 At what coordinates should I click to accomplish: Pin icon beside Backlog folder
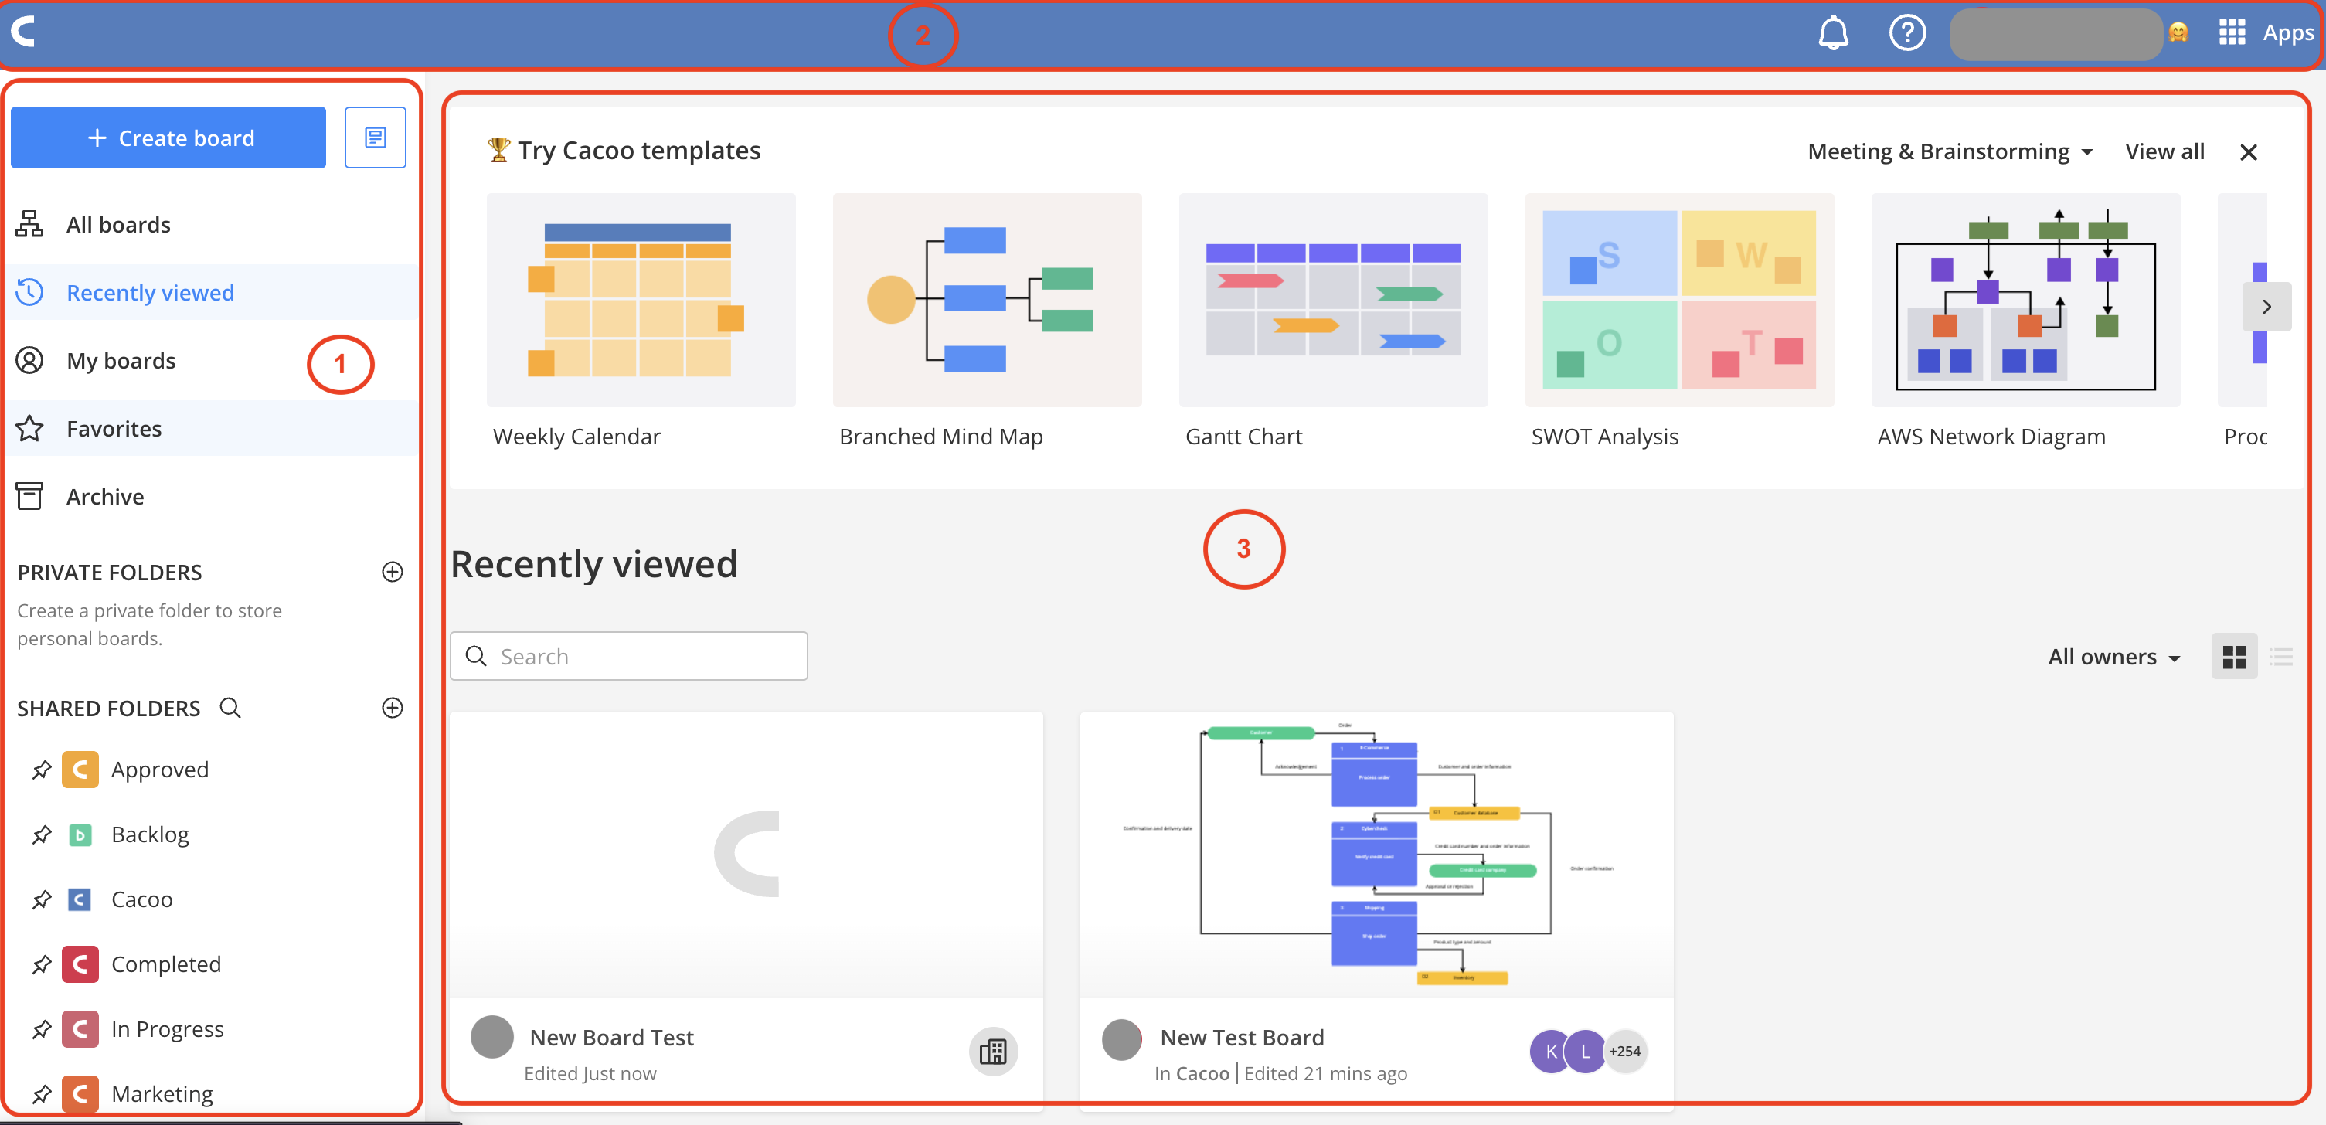click(42, 835)
